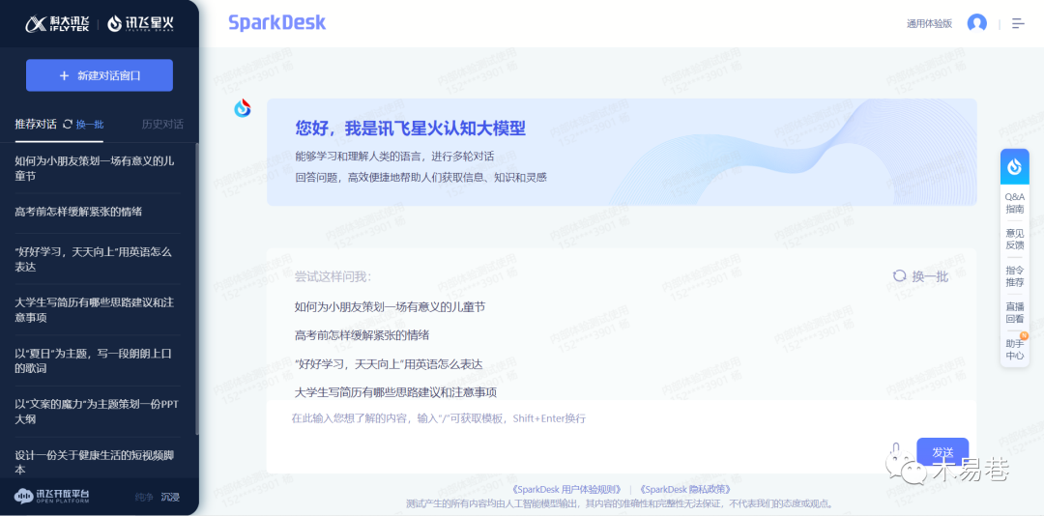Click the SparkDesk logo text
The width and height of the screenshot is (1044, 516).
pos(277,22)
